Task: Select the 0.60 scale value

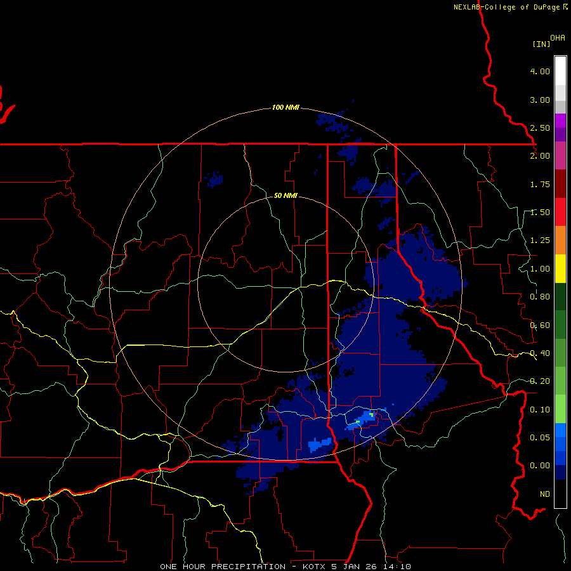Action: [x=540, y=325]
